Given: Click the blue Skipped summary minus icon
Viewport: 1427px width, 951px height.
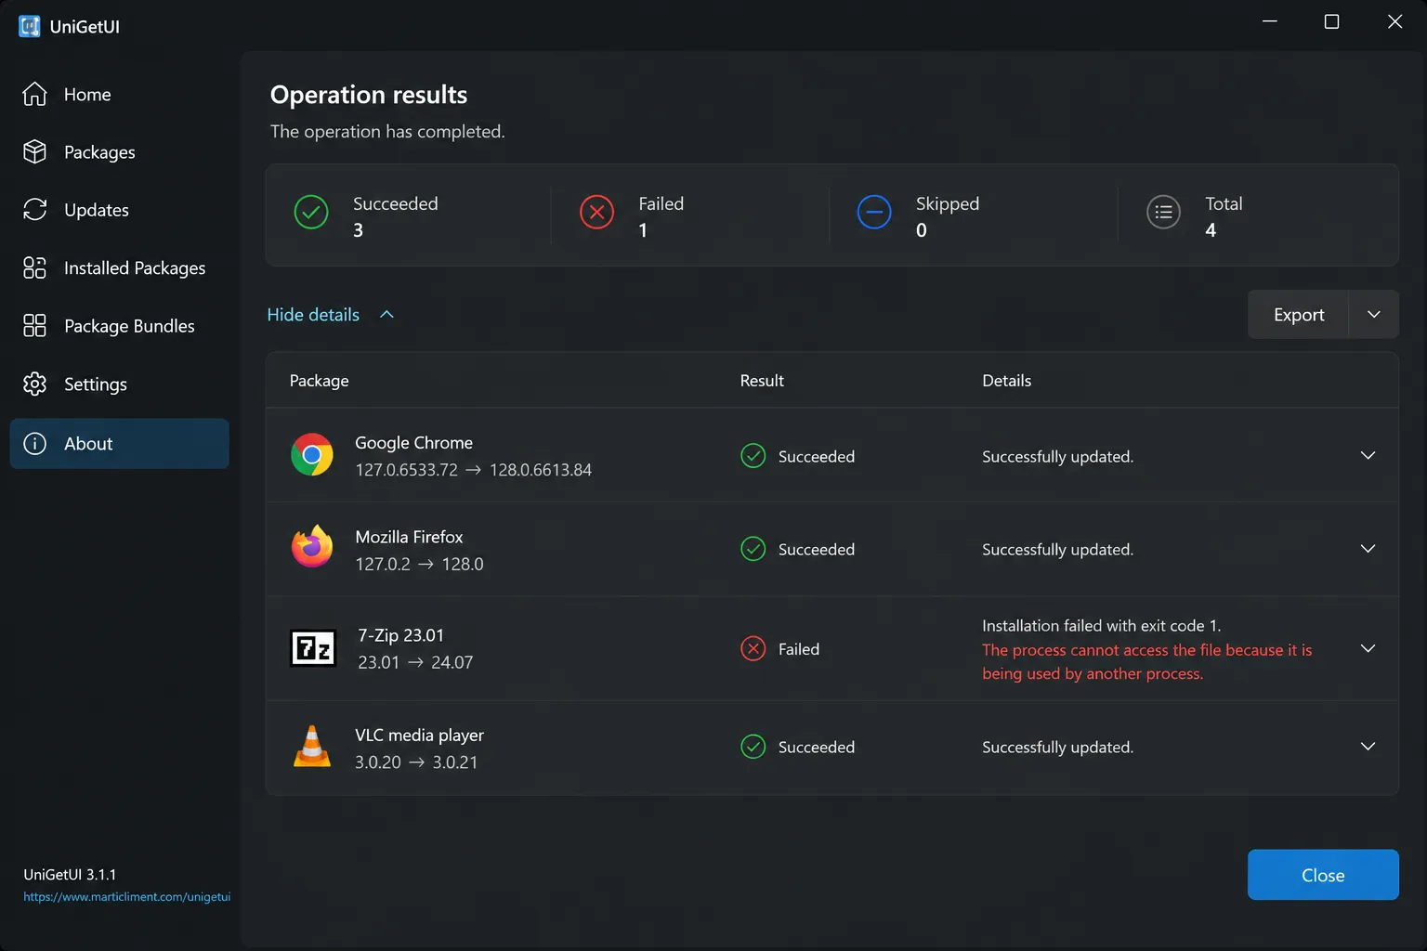Looking at the screenshot, I should [874, 212].
